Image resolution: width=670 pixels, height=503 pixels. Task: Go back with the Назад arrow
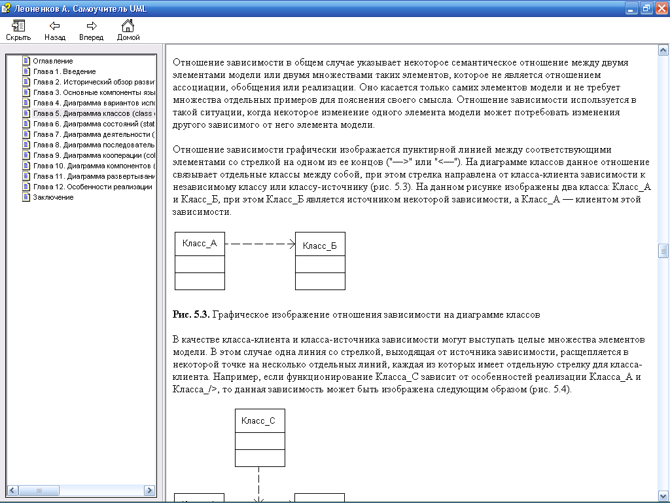[x=55, y=26]
